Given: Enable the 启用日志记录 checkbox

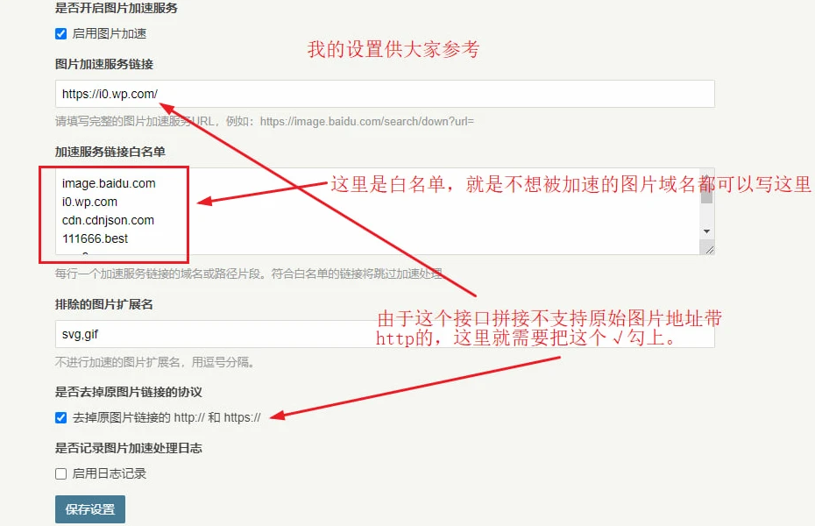Looking at the screenshot, I should tap(60, 474).
